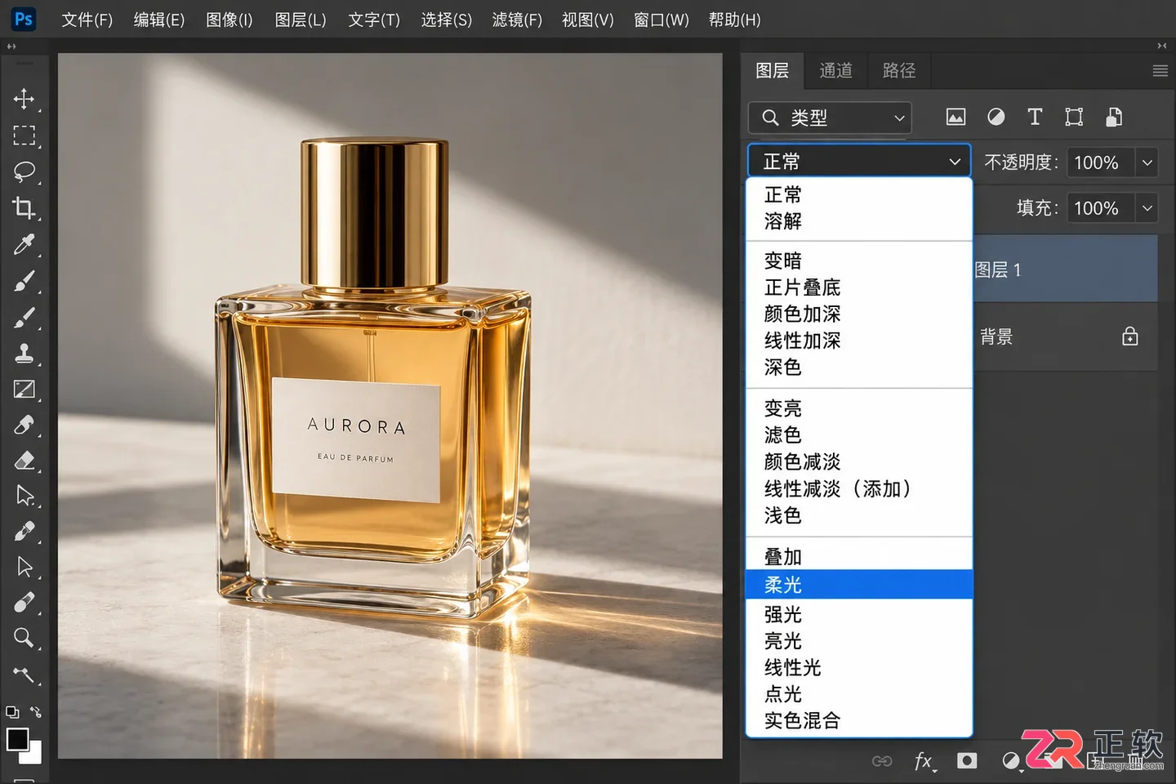The image size is (1176, 784).
Task: Open the 图像(I) menu
Action: [x=229, y=20]
